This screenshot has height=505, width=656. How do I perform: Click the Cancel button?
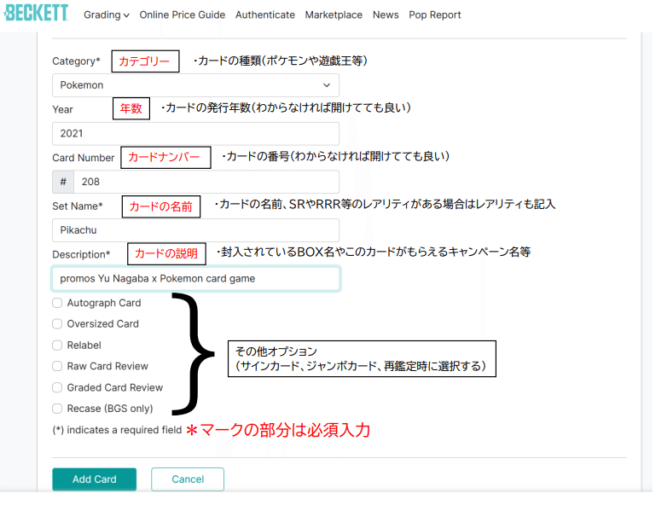[188, 479]
